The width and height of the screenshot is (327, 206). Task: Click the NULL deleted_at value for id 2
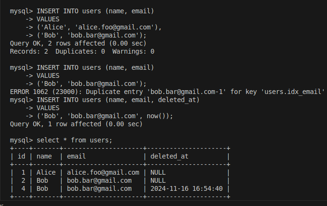(x=158, y=181)
